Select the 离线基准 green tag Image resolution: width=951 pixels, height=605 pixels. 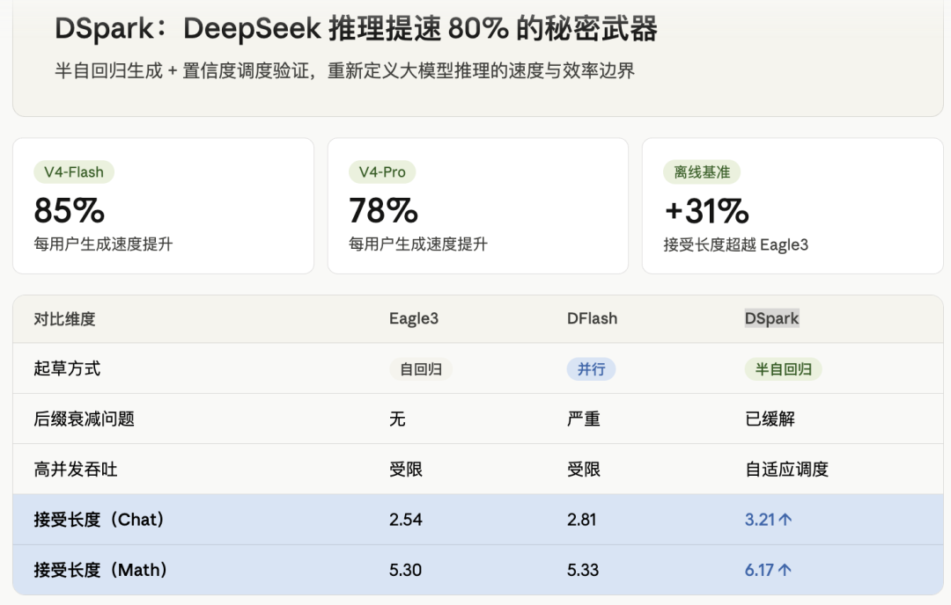tap(702, 172)
